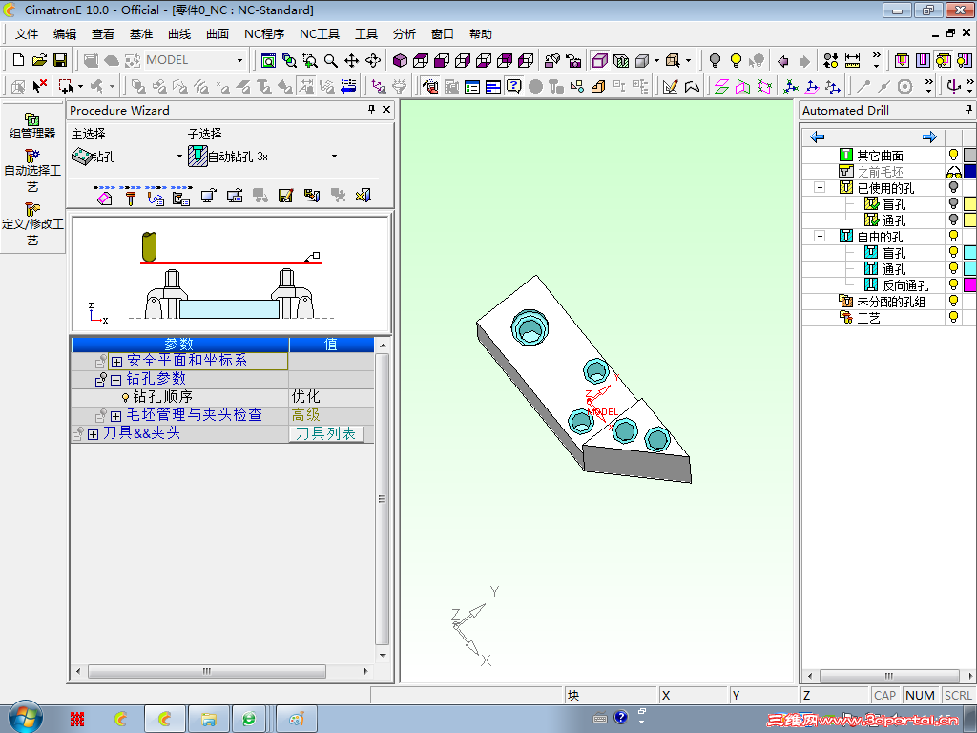Click the Windows Start button
This screenshot has width=977, height=733.
pos(26,718)
